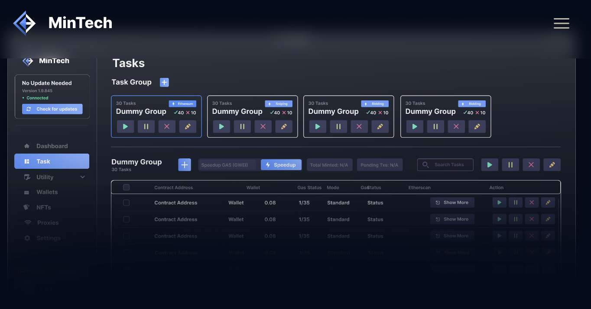Click the Check for updates button
The height and width of the screenshot is (309, 591).
tap(52, 109)
